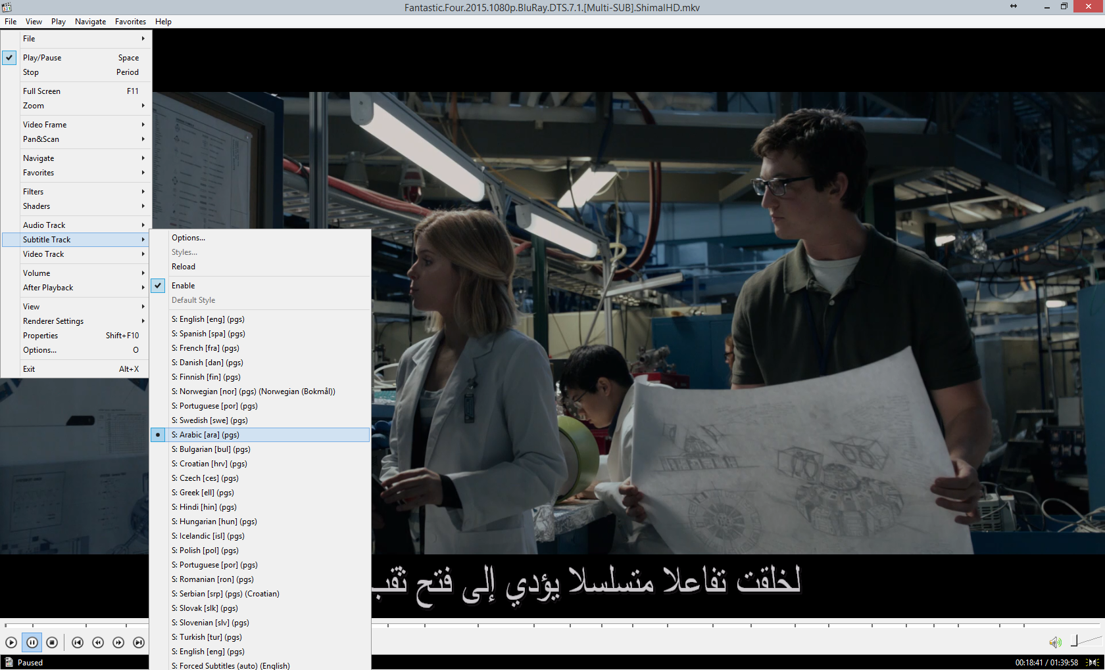Open the Help menu in the menu bar
The image size is (1105, 670).
[163, 22]
